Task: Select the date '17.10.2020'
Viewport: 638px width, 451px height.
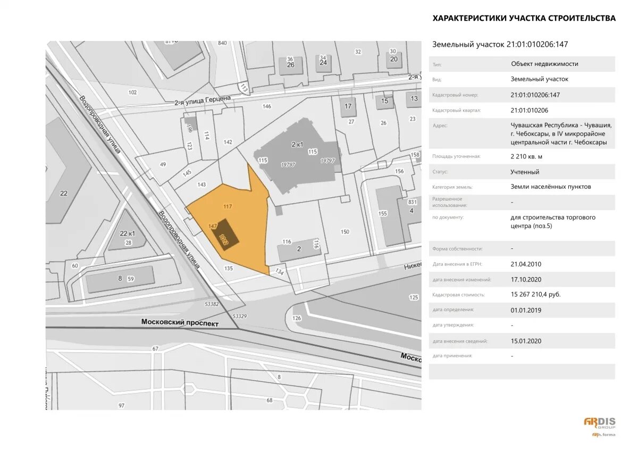Action: (x=526, y=279)
